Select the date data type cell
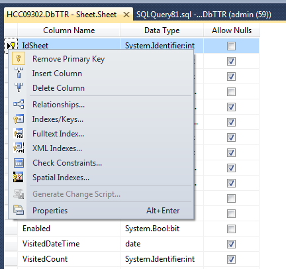This screenshot has width=286, height=269. coord(162,244)
